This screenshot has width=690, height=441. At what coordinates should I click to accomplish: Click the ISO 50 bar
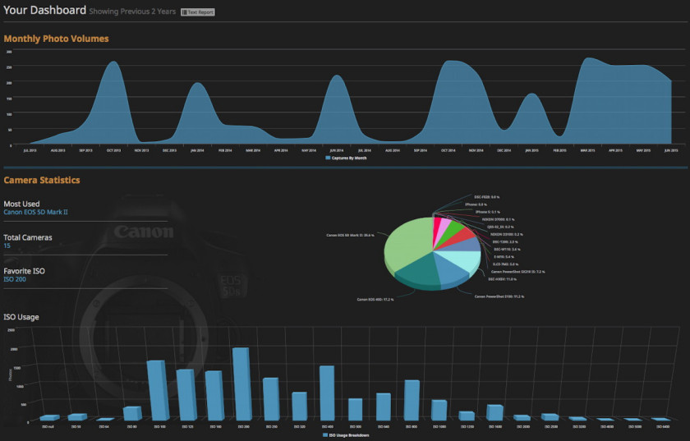coord(77,417)
